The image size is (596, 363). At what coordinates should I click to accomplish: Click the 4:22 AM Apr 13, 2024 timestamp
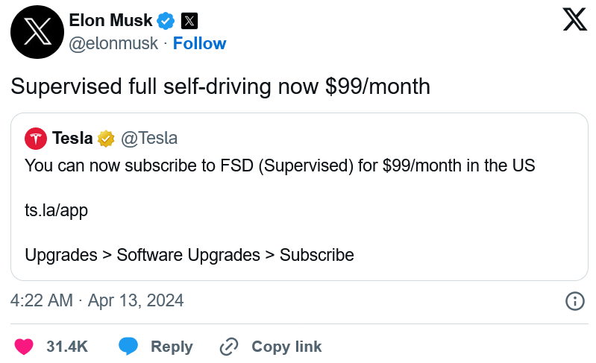tap(97, 300)
